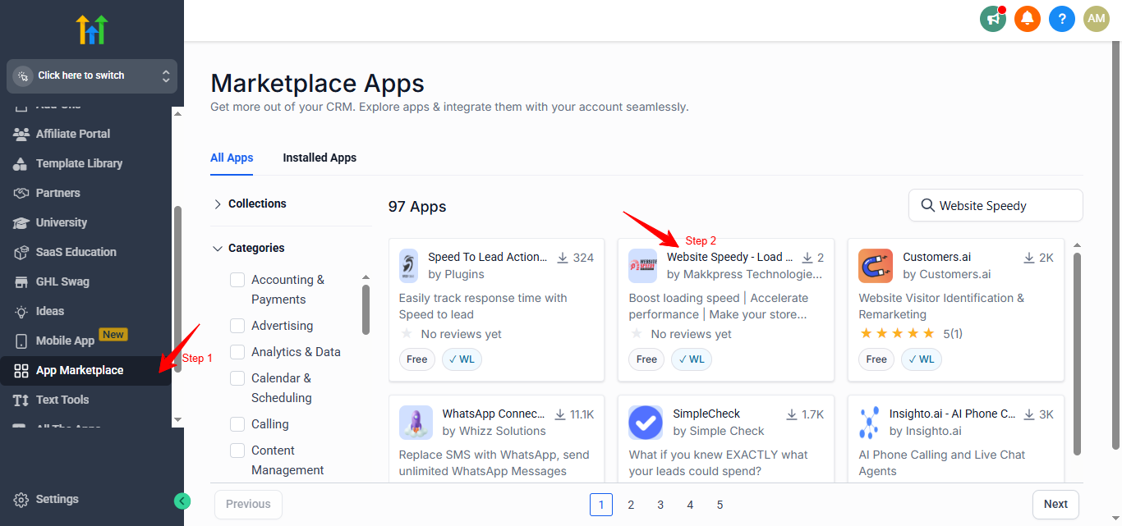Image resolution: width=1122 pixels, height=526 pixels.
Task: Check the Analytics & Data category
Action: click(x=237, y=352)
